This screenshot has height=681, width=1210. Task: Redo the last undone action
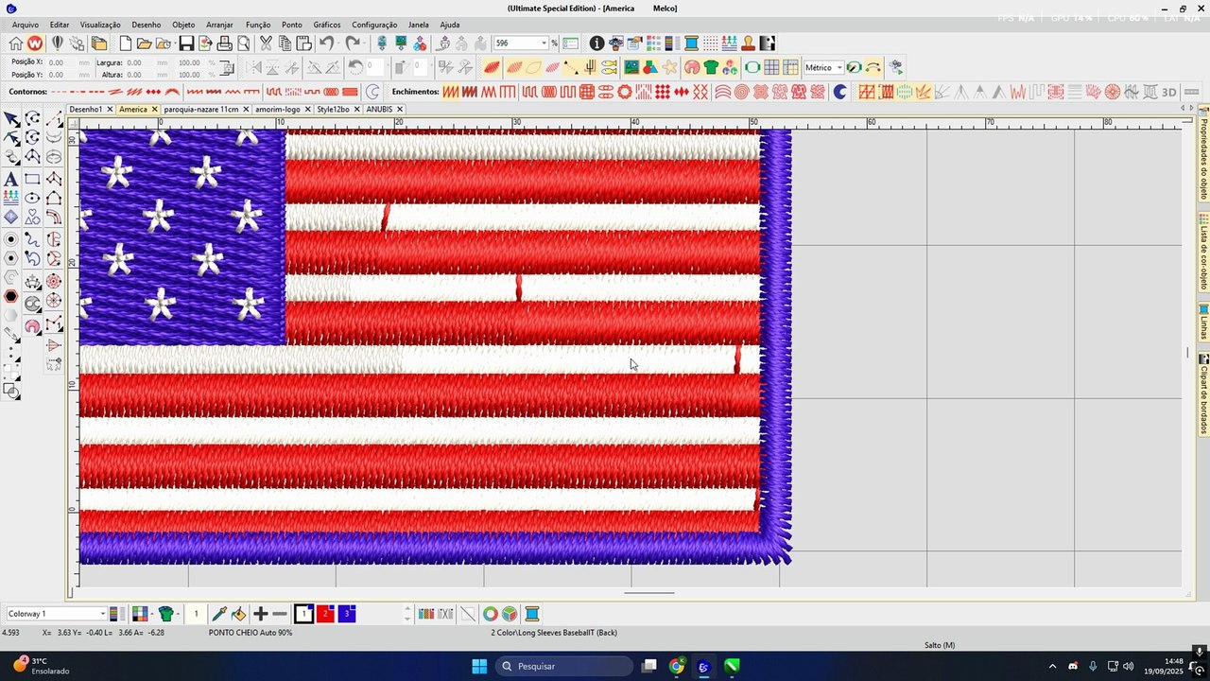click(352, 44)
